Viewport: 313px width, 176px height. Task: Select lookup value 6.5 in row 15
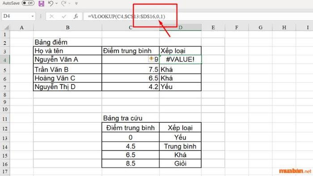tap(131, 155)
